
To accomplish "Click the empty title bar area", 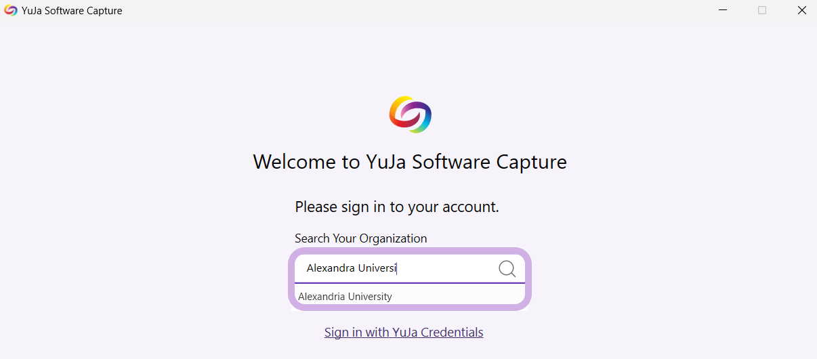I will [406, 11].
